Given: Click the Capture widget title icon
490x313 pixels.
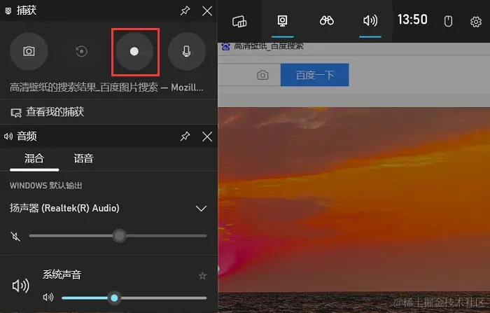Looking at the screenshot, I should [8, 11].
